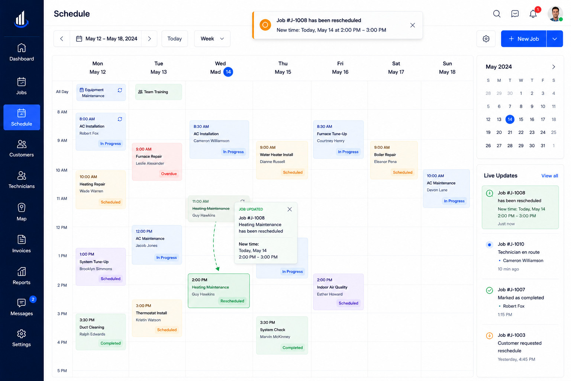Click View all live updates
This screenshot has width=571, height=381.
tap(549, 176)
